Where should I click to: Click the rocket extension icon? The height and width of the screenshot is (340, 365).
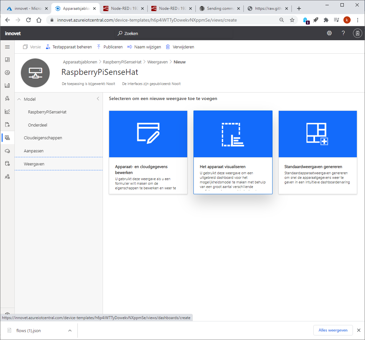point(316,20)
